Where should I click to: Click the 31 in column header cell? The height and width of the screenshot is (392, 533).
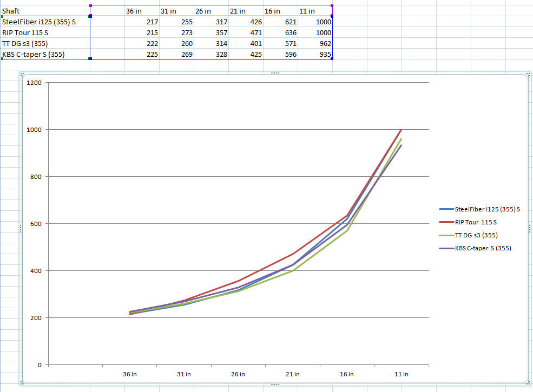pyautogui.click(x=177, y=11)
